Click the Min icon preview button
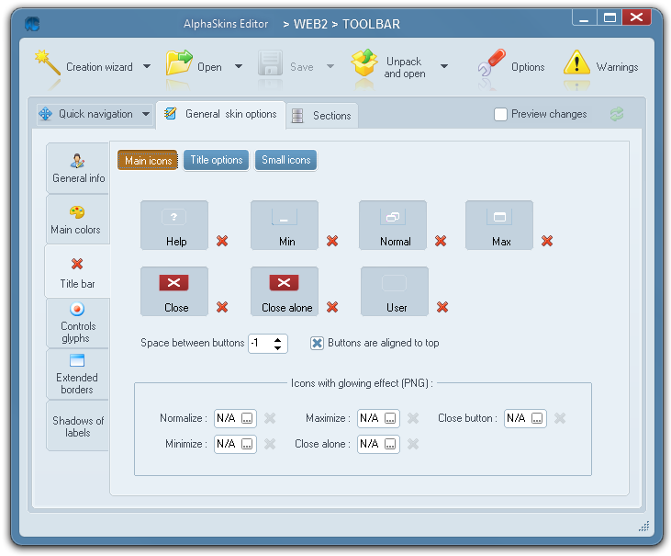This screenshot has width=671, height=556. coord(285,225)
